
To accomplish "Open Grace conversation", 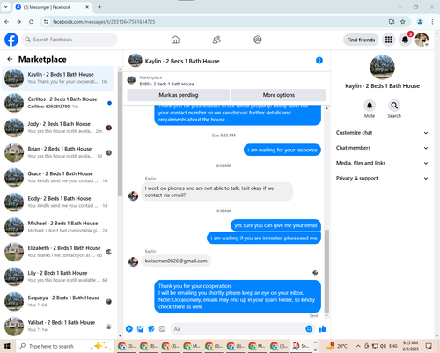I will (x=58, y=177).
